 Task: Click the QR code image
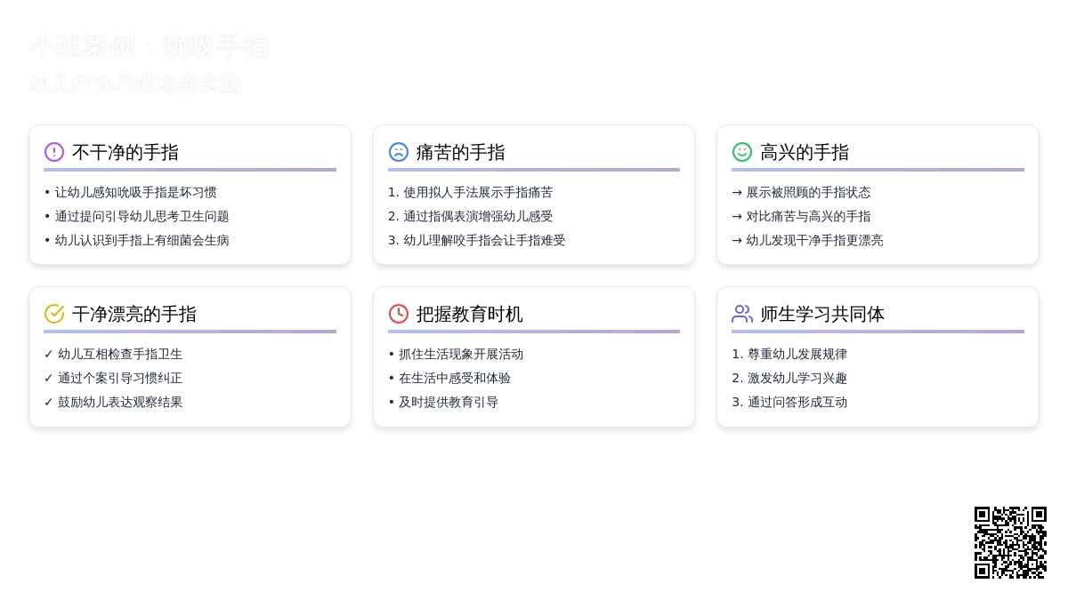pyautogui.click(x=1010, y=542)
